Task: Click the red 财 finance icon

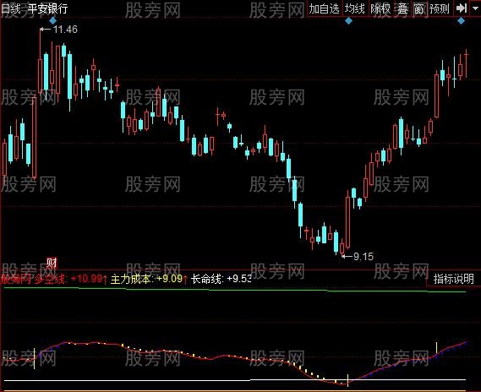Action: click(x=52, y=263)
